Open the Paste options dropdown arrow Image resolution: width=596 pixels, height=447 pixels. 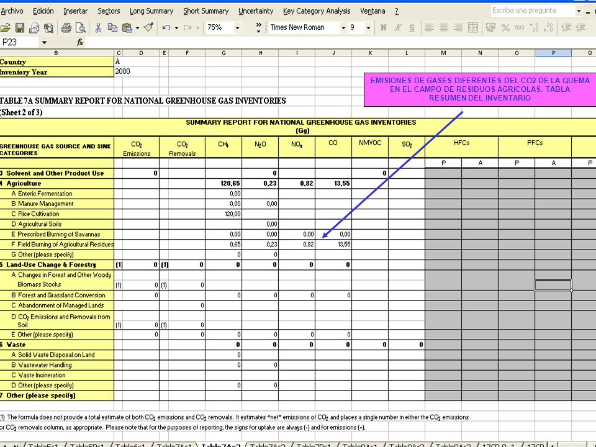(137, 27)
